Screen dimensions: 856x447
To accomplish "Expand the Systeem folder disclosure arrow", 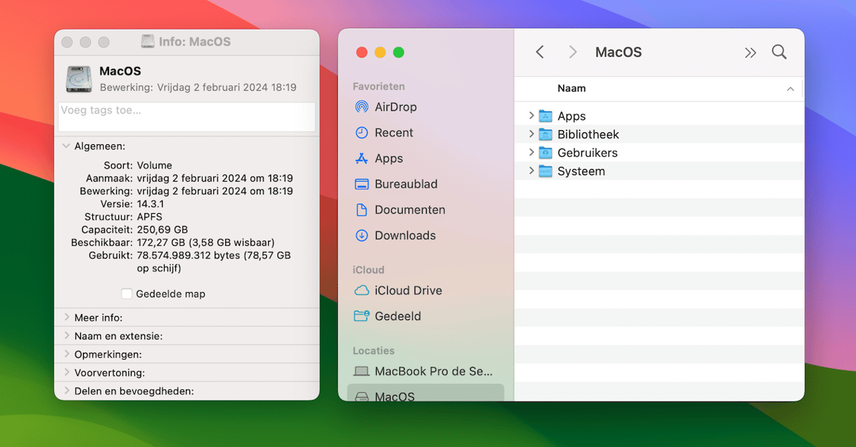I will (531, 170).
